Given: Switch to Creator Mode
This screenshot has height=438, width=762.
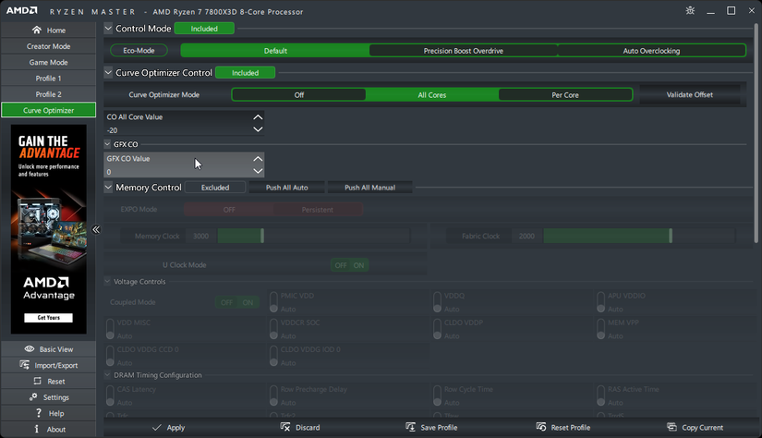Looking at the screenshot, I should click(49, 46).
